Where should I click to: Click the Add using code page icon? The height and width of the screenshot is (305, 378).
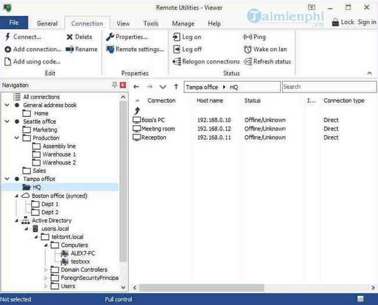pos(8,62)
